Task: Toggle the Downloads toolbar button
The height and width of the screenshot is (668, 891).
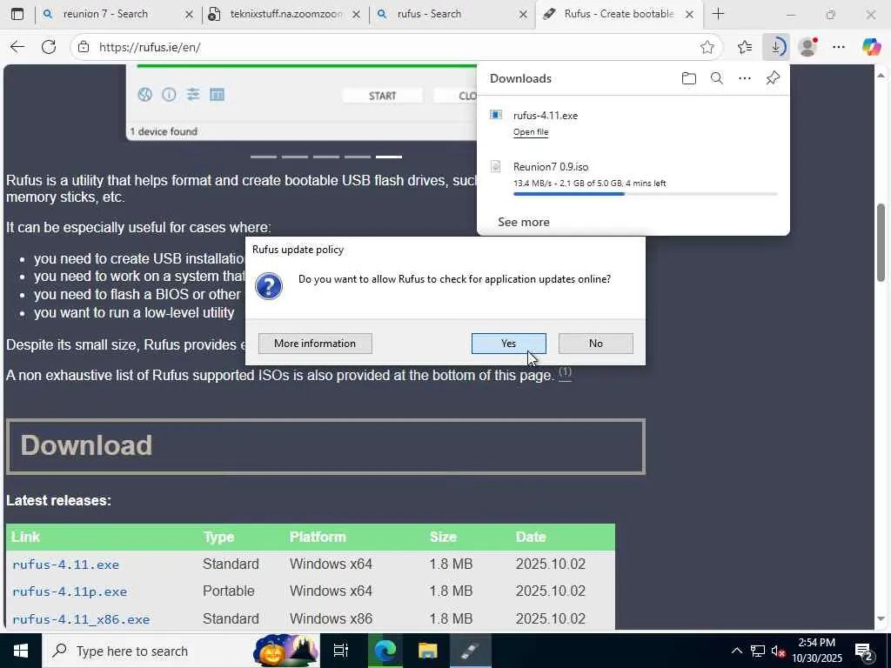Action: pos(776,47)
